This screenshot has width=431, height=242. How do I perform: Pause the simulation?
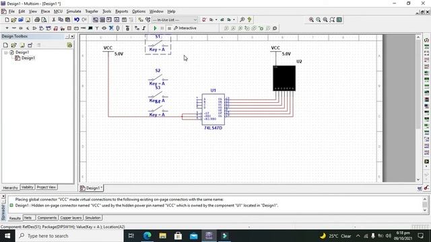tap(162, 28)
